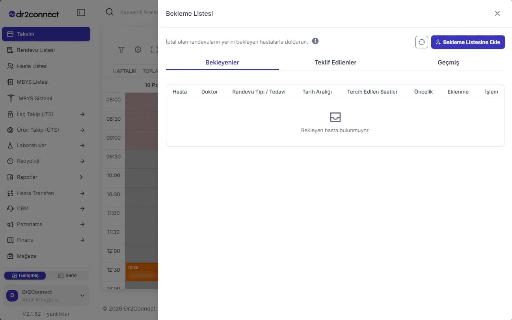Expand the Finans arrow
The height and width of the screenshot is (320, 512).
click(82, 240)
